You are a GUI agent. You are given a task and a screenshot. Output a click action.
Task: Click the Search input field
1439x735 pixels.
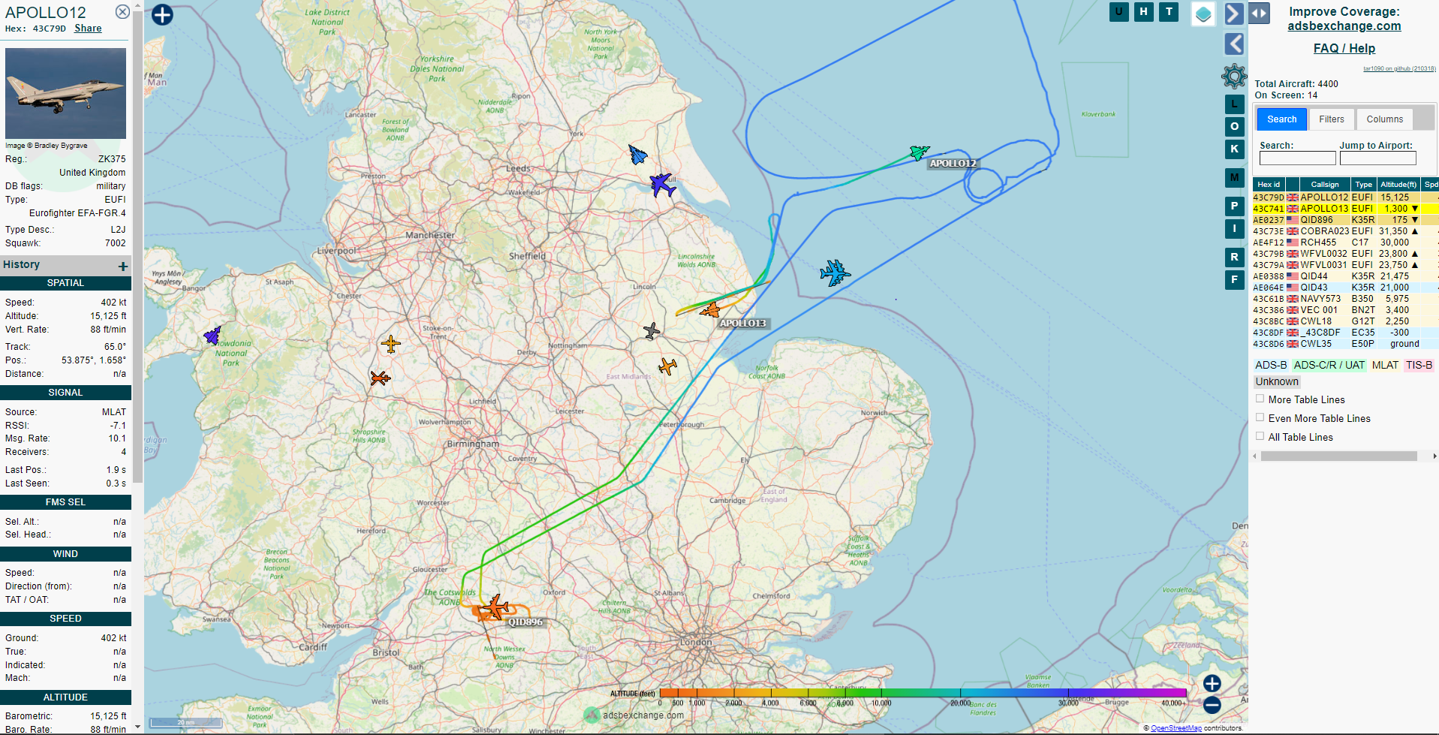pos(1297,158)
